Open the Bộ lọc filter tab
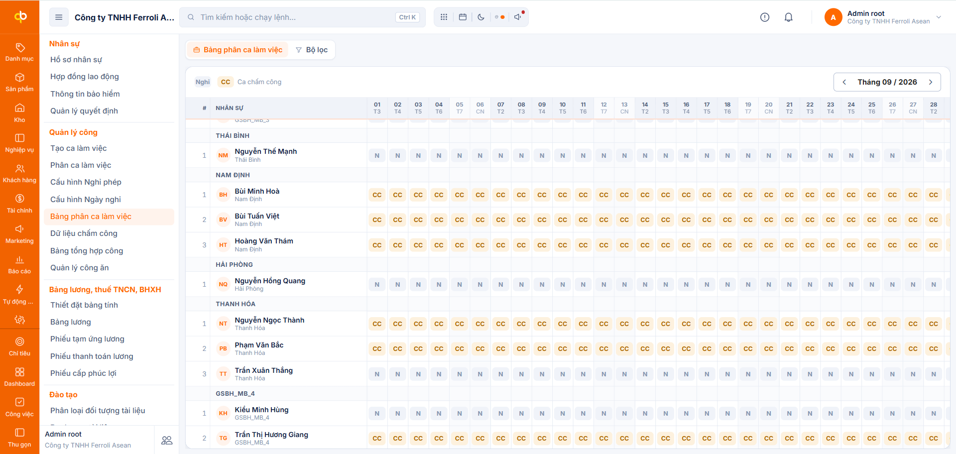Image resolution: width=956 pixels, height=454 pixels. click(312, 50)
